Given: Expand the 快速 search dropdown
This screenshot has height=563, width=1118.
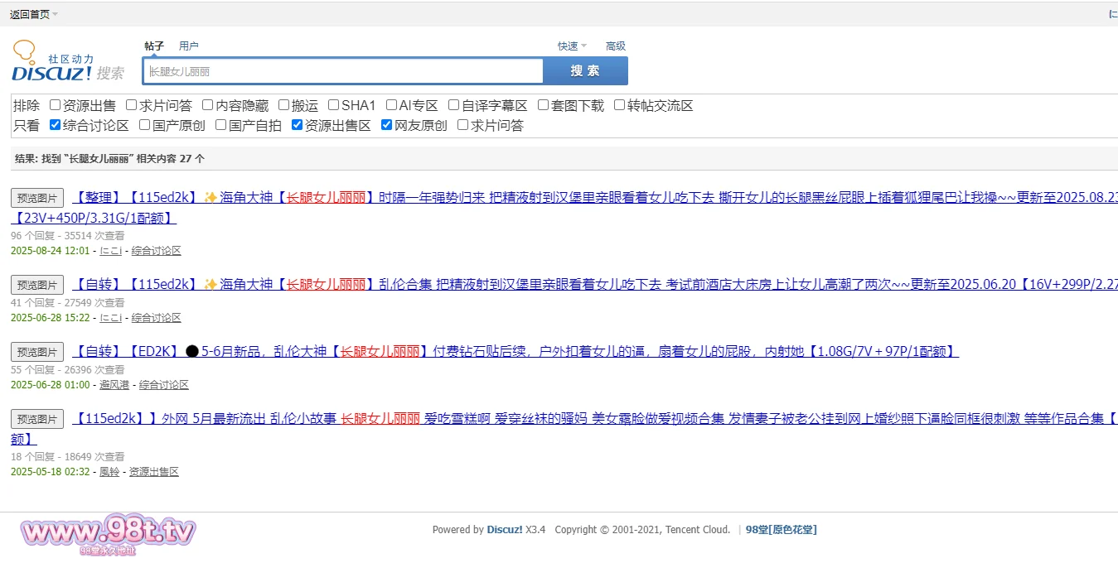Looking at the screenshot, I should (x=572, y=46).
